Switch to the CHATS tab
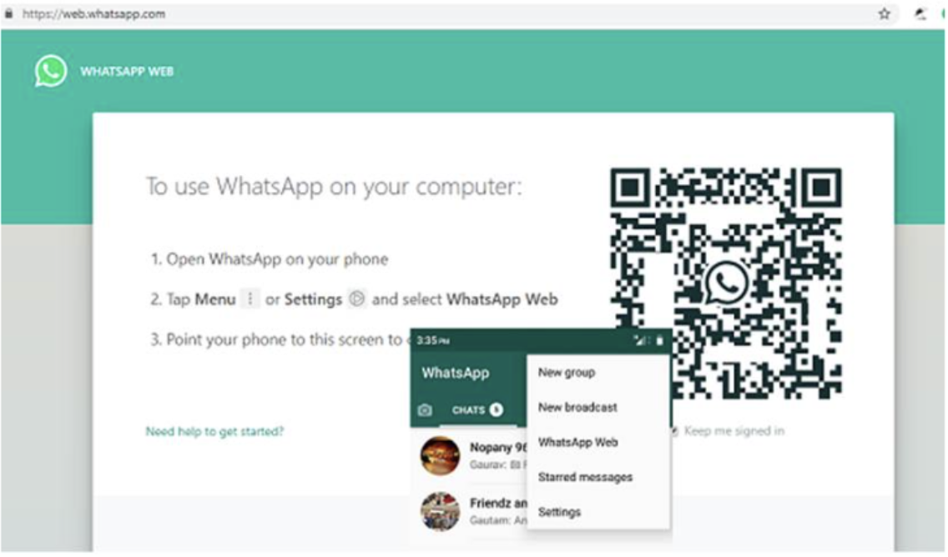The width and height of the screenshot is (948, 557). 477,410
